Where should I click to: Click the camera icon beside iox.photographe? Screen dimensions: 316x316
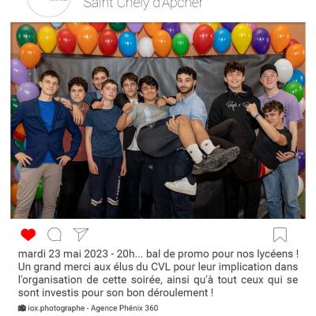point(22,308)
